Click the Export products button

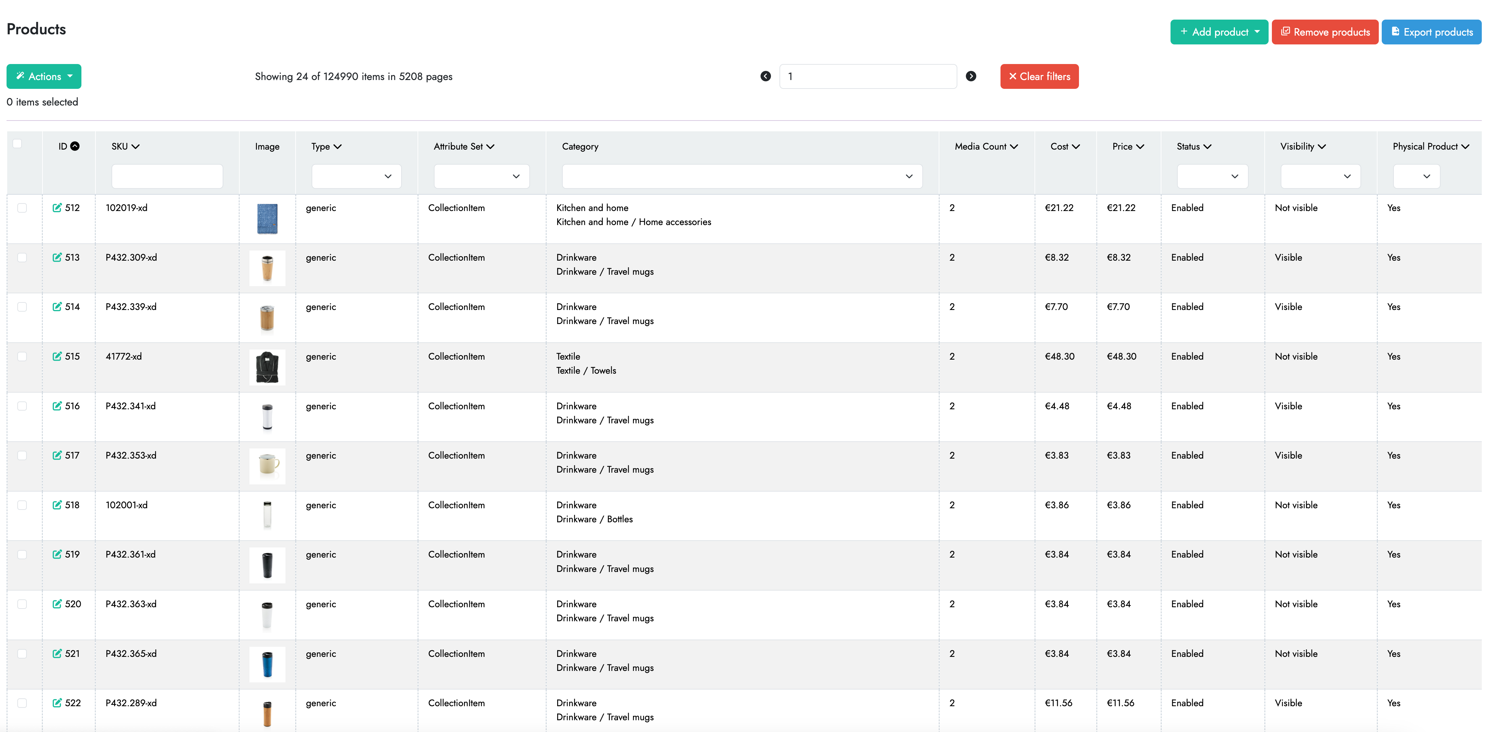(1431, 32)
